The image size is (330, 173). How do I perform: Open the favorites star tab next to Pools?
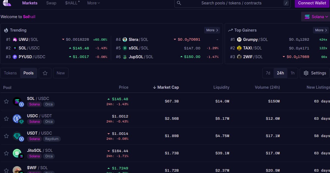pyautogui.click(x=45, y=73)
